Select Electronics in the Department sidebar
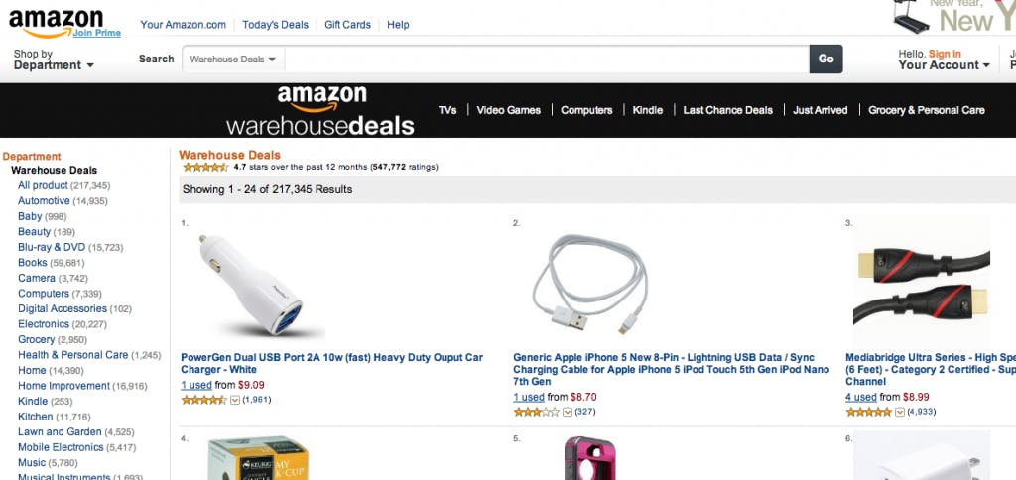Viewport: 1016px width, 480px height. (x=44, y=324)
